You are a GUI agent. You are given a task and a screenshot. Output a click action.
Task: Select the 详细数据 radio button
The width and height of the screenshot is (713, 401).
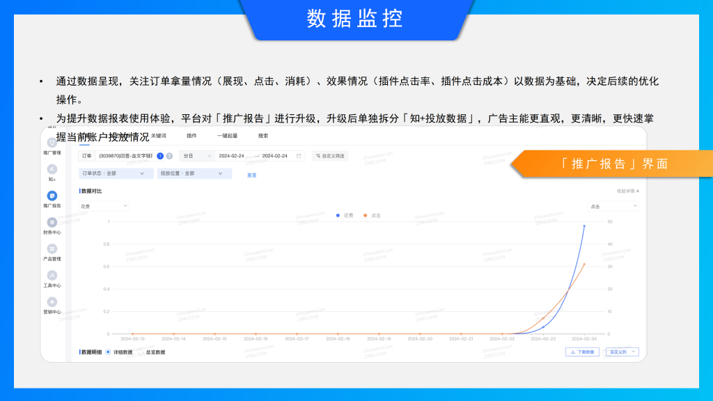coord(108,352)
